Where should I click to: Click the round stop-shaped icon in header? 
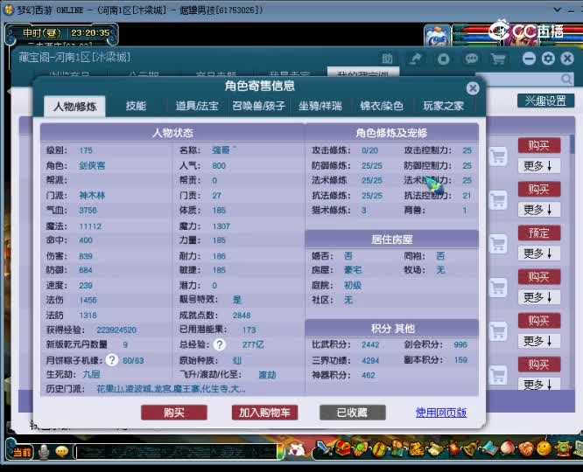point(443,59)
